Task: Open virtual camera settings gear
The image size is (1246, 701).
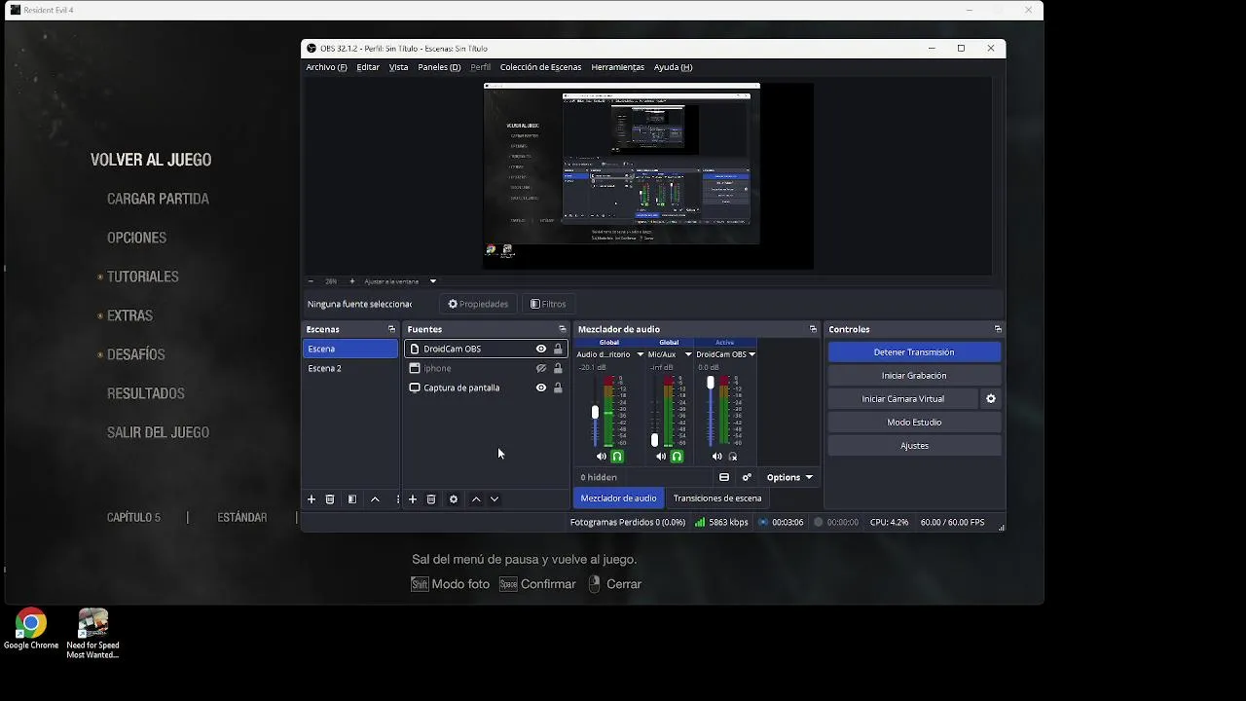Action: [991, 399]
